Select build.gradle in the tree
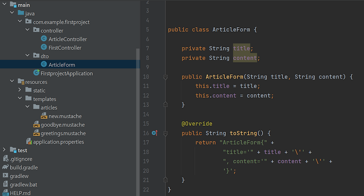364x196 pixels. [24, 167]
